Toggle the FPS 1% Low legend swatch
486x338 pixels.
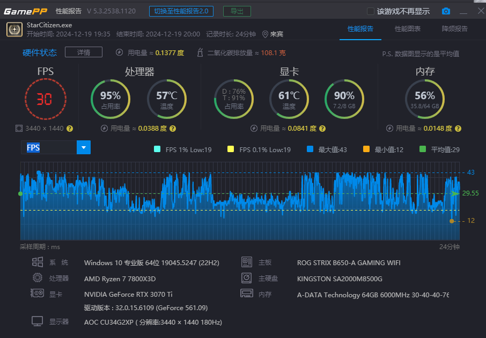tap(157, 149)
